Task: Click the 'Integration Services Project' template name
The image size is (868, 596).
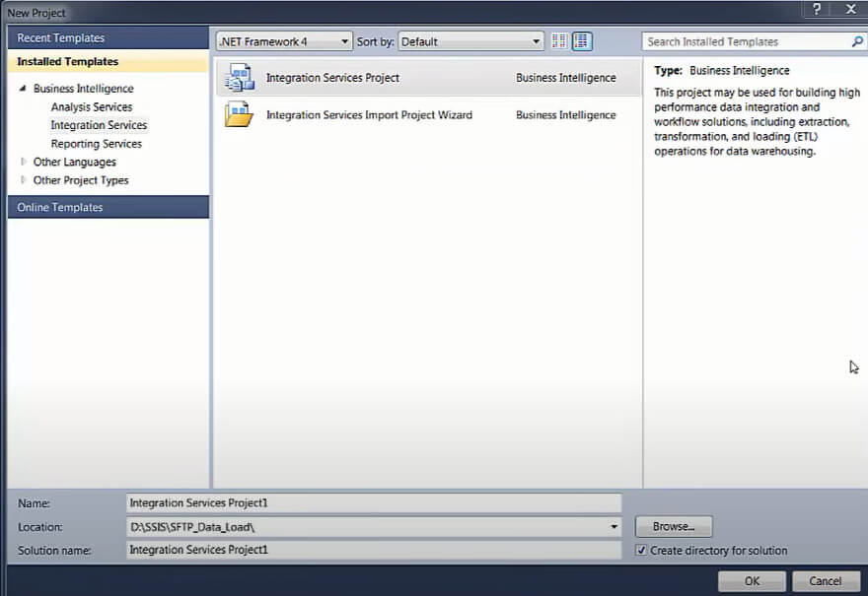Action: [332, 78]
